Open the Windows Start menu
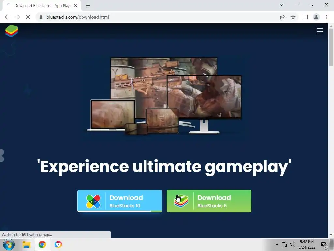The height and width of the screenshot is (251, 334). (9, 244)
